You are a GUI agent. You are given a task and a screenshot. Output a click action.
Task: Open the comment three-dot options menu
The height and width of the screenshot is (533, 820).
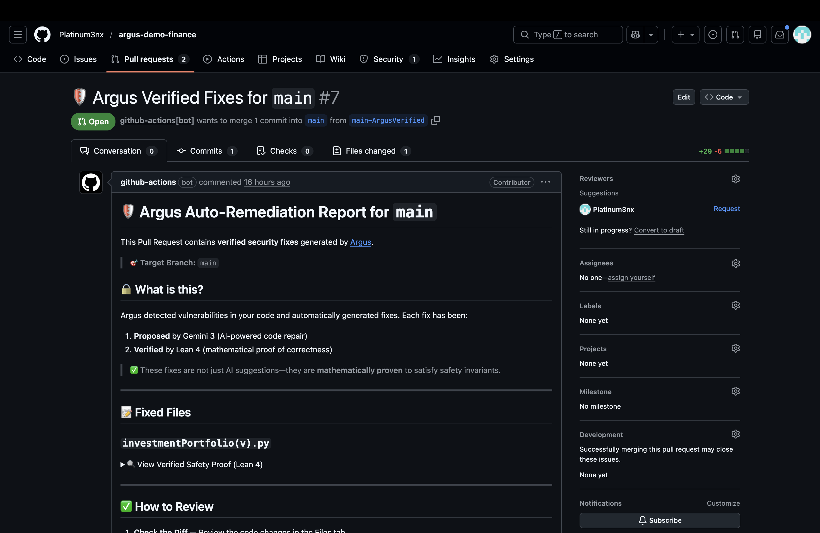coord(545,182)
